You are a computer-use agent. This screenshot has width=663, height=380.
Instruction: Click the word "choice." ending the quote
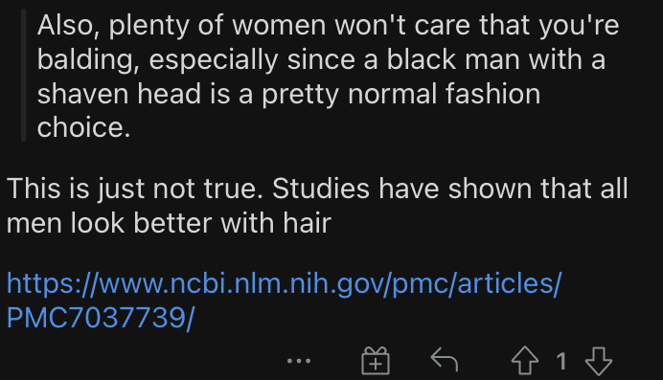[x=83, y=127]
